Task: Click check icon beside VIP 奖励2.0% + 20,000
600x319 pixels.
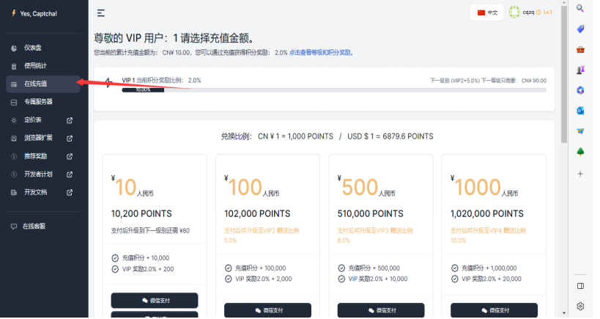Action: (455, 279)
